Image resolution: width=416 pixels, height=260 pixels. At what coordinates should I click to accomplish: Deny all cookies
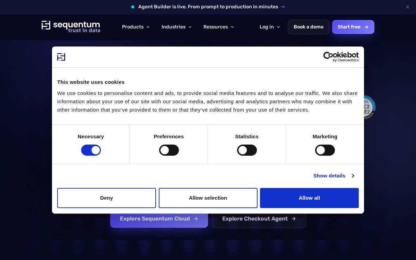tap(106, 198)
